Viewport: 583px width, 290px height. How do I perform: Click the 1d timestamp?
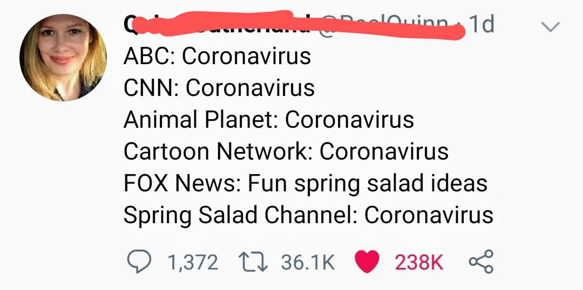point(482,25)
